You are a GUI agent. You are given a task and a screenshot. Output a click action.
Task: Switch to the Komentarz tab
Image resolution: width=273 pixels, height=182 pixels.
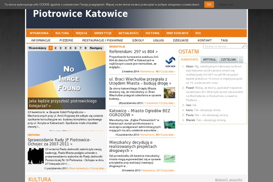pos(189,60)
